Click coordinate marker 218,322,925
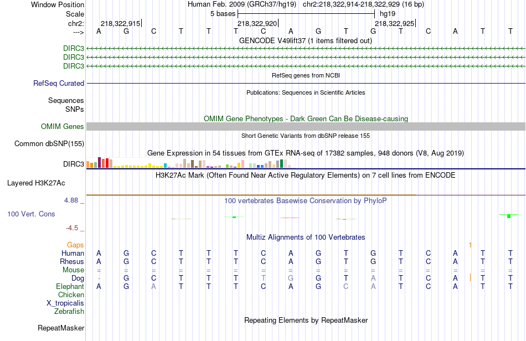The height and width of the screenshot is (341, 526). click(x=394, y=23)
